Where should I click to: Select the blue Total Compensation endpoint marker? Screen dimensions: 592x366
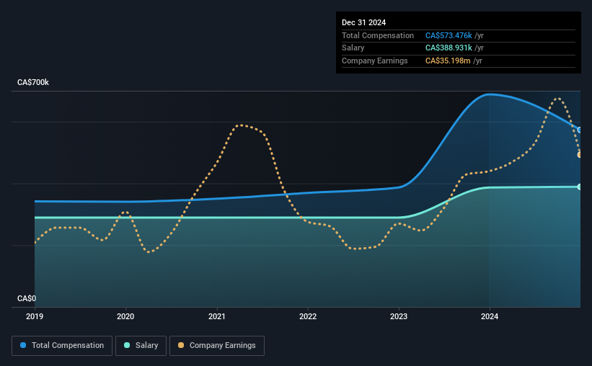[580, 130]
